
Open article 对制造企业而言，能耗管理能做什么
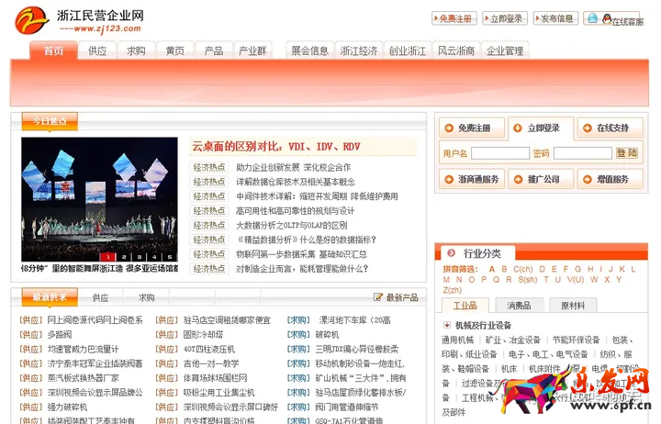click(x=302, y=269)
